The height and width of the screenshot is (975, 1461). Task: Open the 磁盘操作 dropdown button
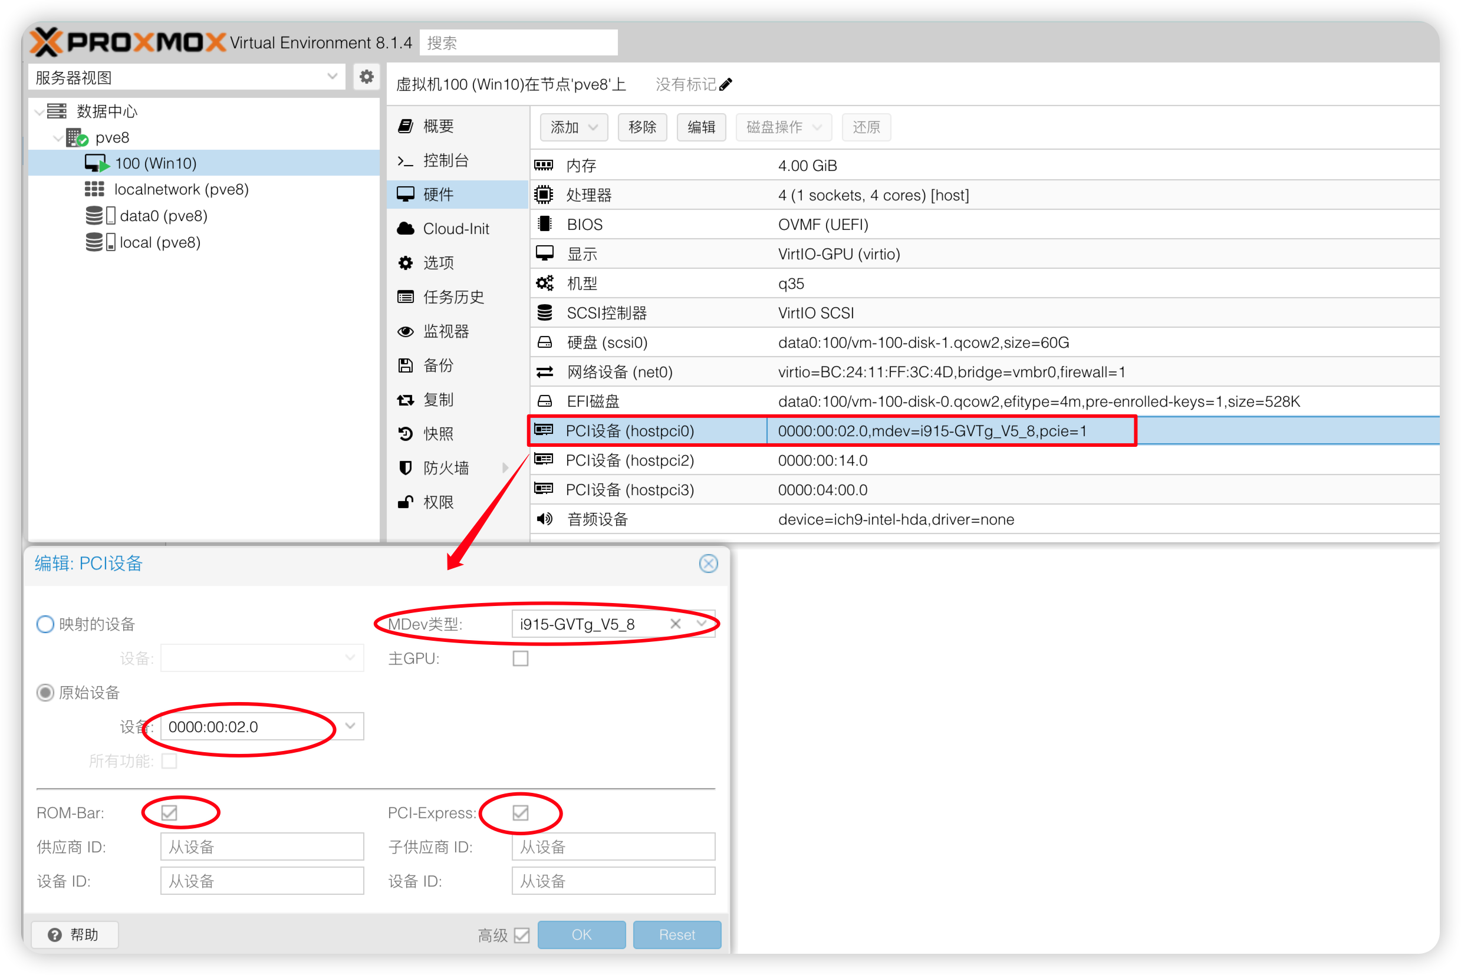coord(784,127)
